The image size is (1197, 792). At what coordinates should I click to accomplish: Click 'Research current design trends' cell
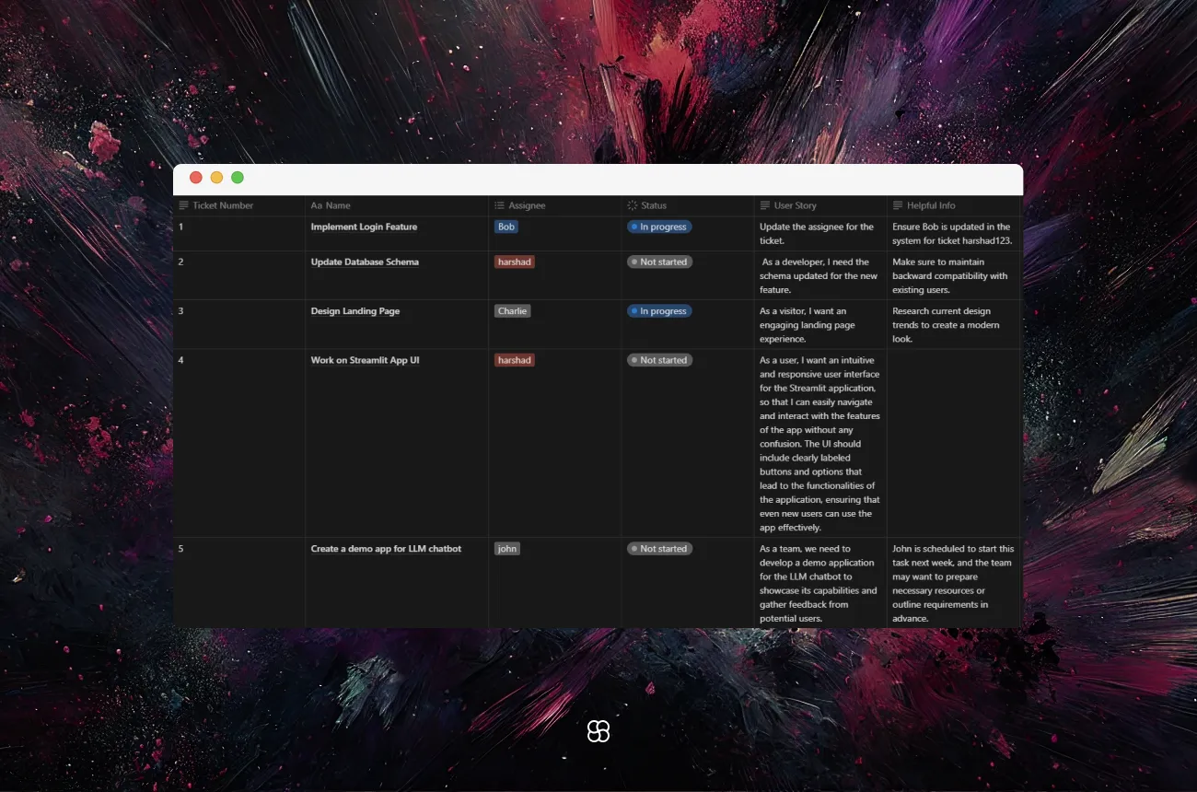(x=953, y=324)
